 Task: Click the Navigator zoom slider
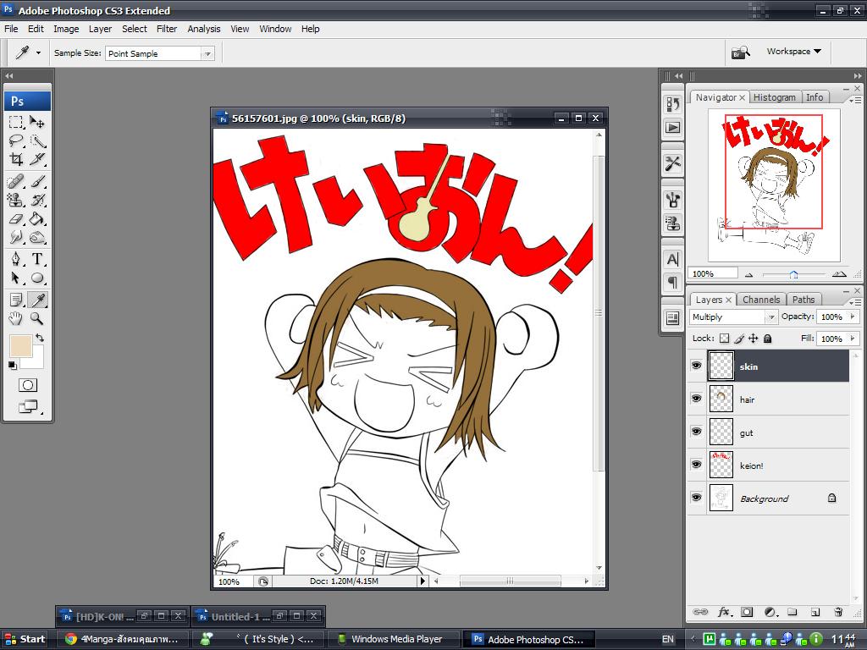coord(793,274)
